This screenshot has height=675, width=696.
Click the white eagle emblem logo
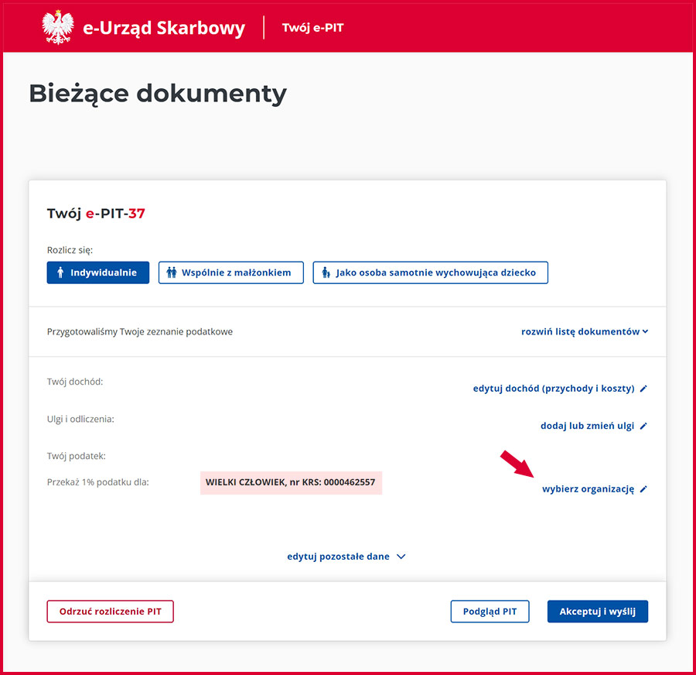[57, 28]
